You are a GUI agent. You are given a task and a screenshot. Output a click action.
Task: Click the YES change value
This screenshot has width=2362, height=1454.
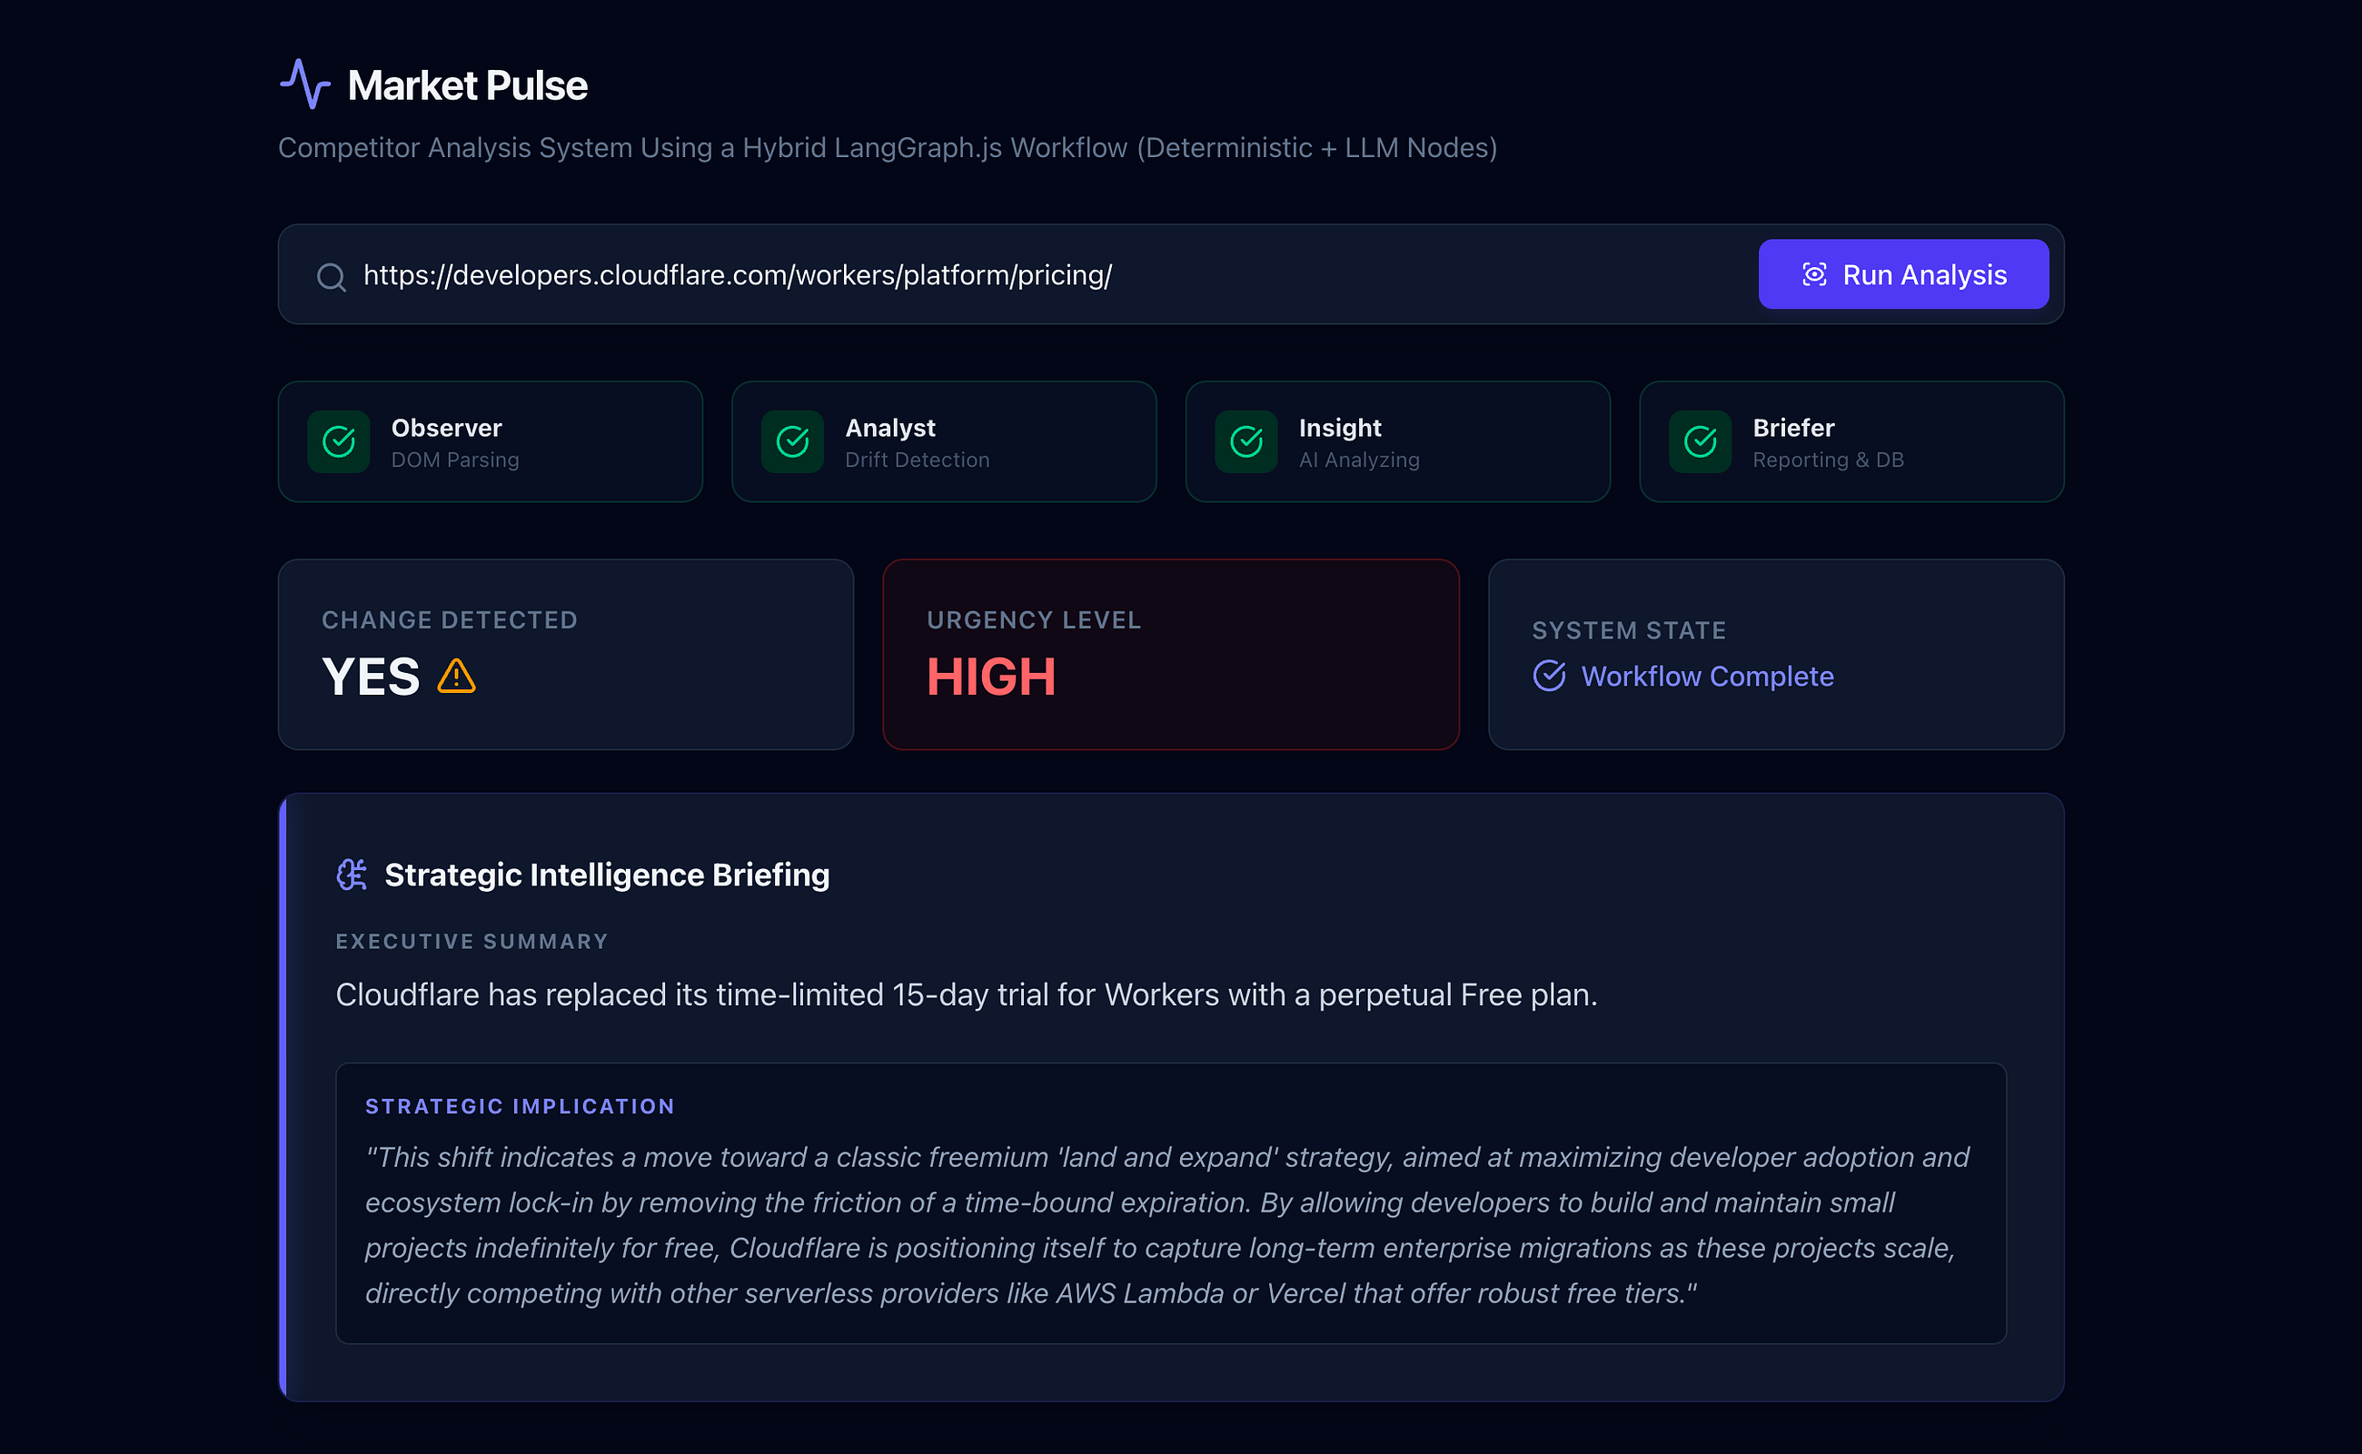[x=372, y=676]
